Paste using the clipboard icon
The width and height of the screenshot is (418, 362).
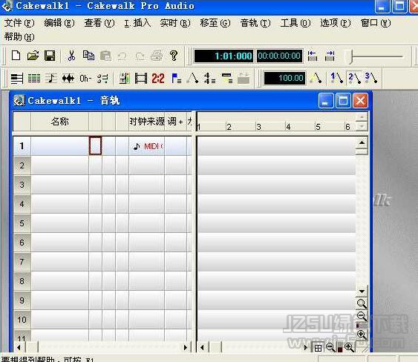click(105, 56)
